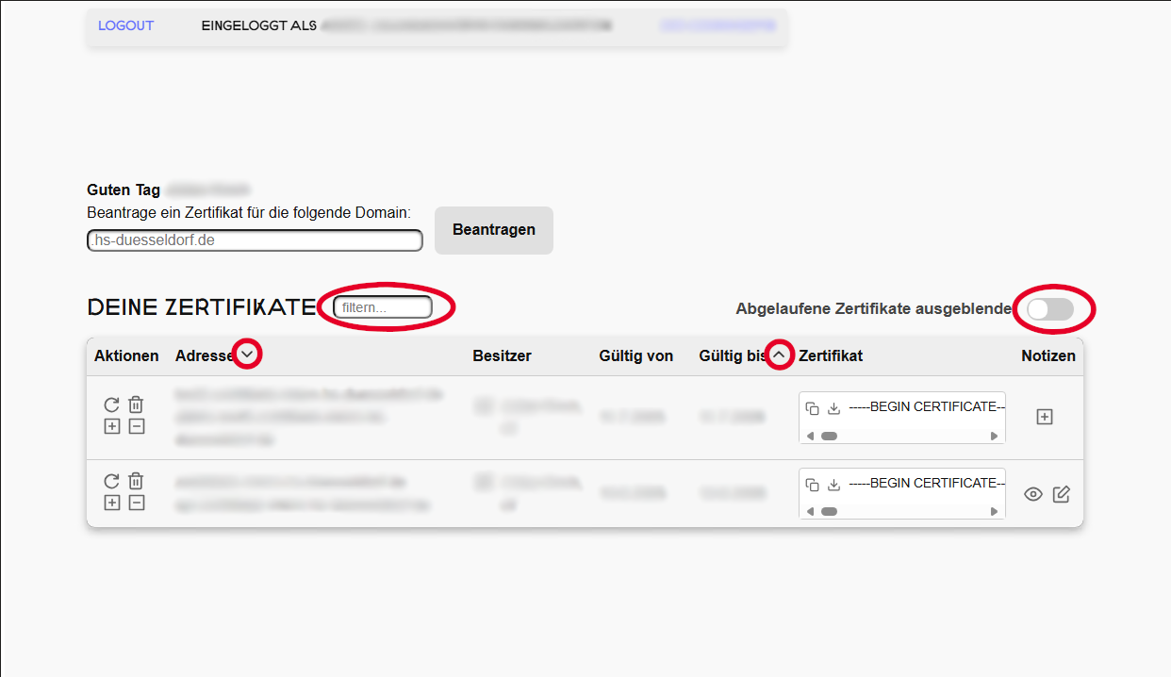Image resolution: width=1171 pixels, height=677 pixels.
Task: Delete the first certificate using trash icon
Action: (136, 405)
